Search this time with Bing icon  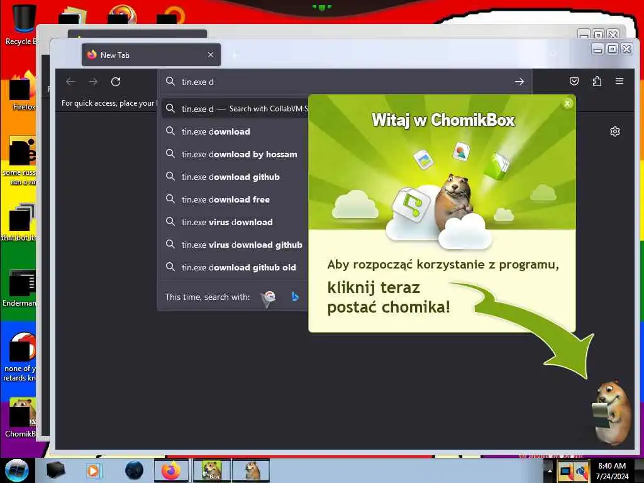(294, 297)
